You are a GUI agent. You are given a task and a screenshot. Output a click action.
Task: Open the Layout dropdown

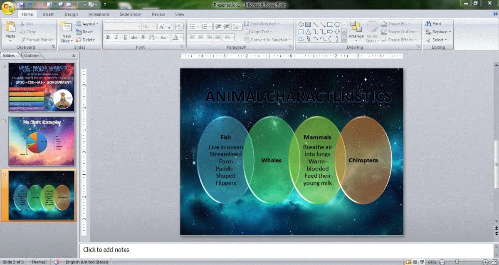point(87,24)
